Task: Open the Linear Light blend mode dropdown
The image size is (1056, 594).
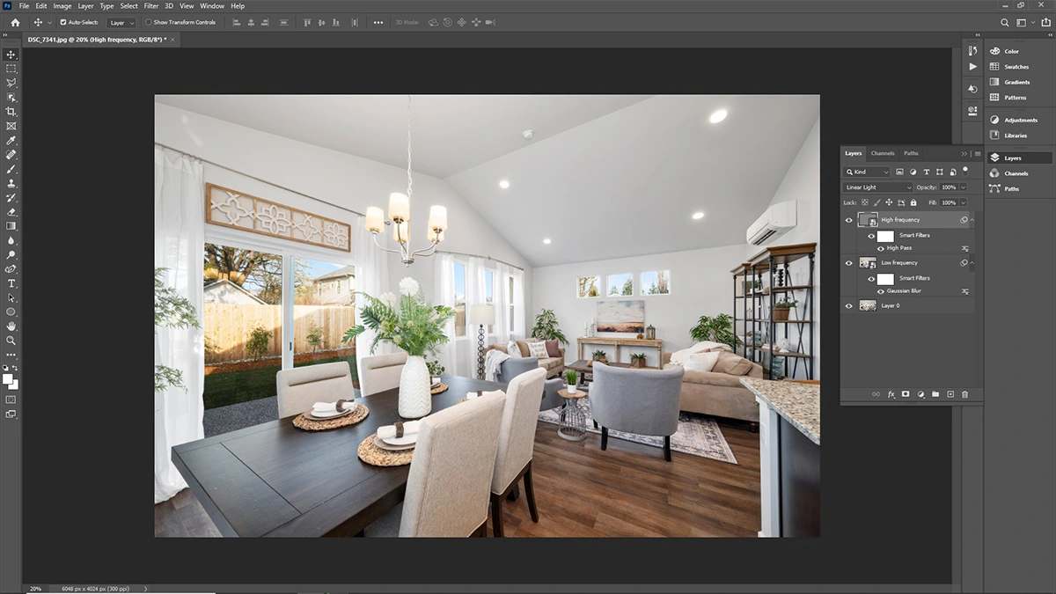Action: coord(878,187)
